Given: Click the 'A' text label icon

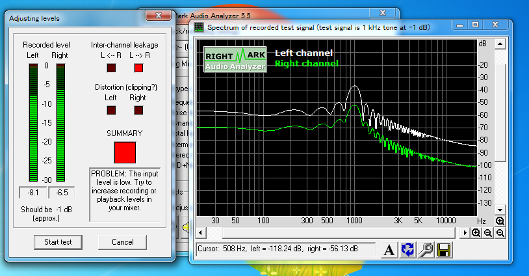Looking at the screenshot, I should (389, 249).
